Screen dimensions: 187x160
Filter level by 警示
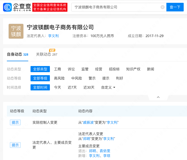(92, 78)
